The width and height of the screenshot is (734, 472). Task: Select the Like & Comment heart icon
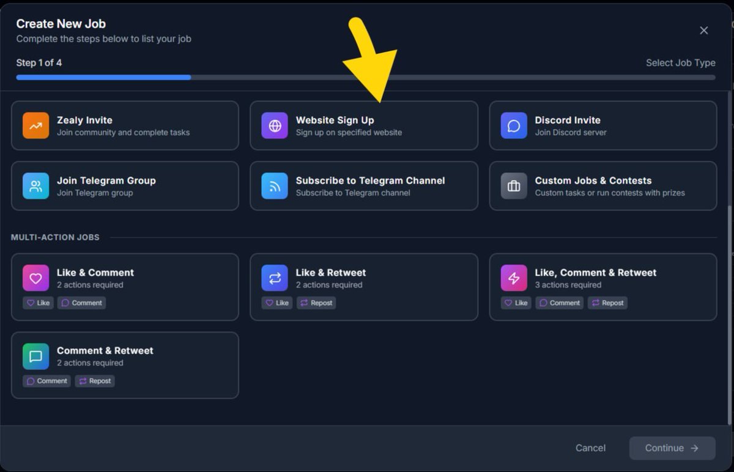pos(35,278)
